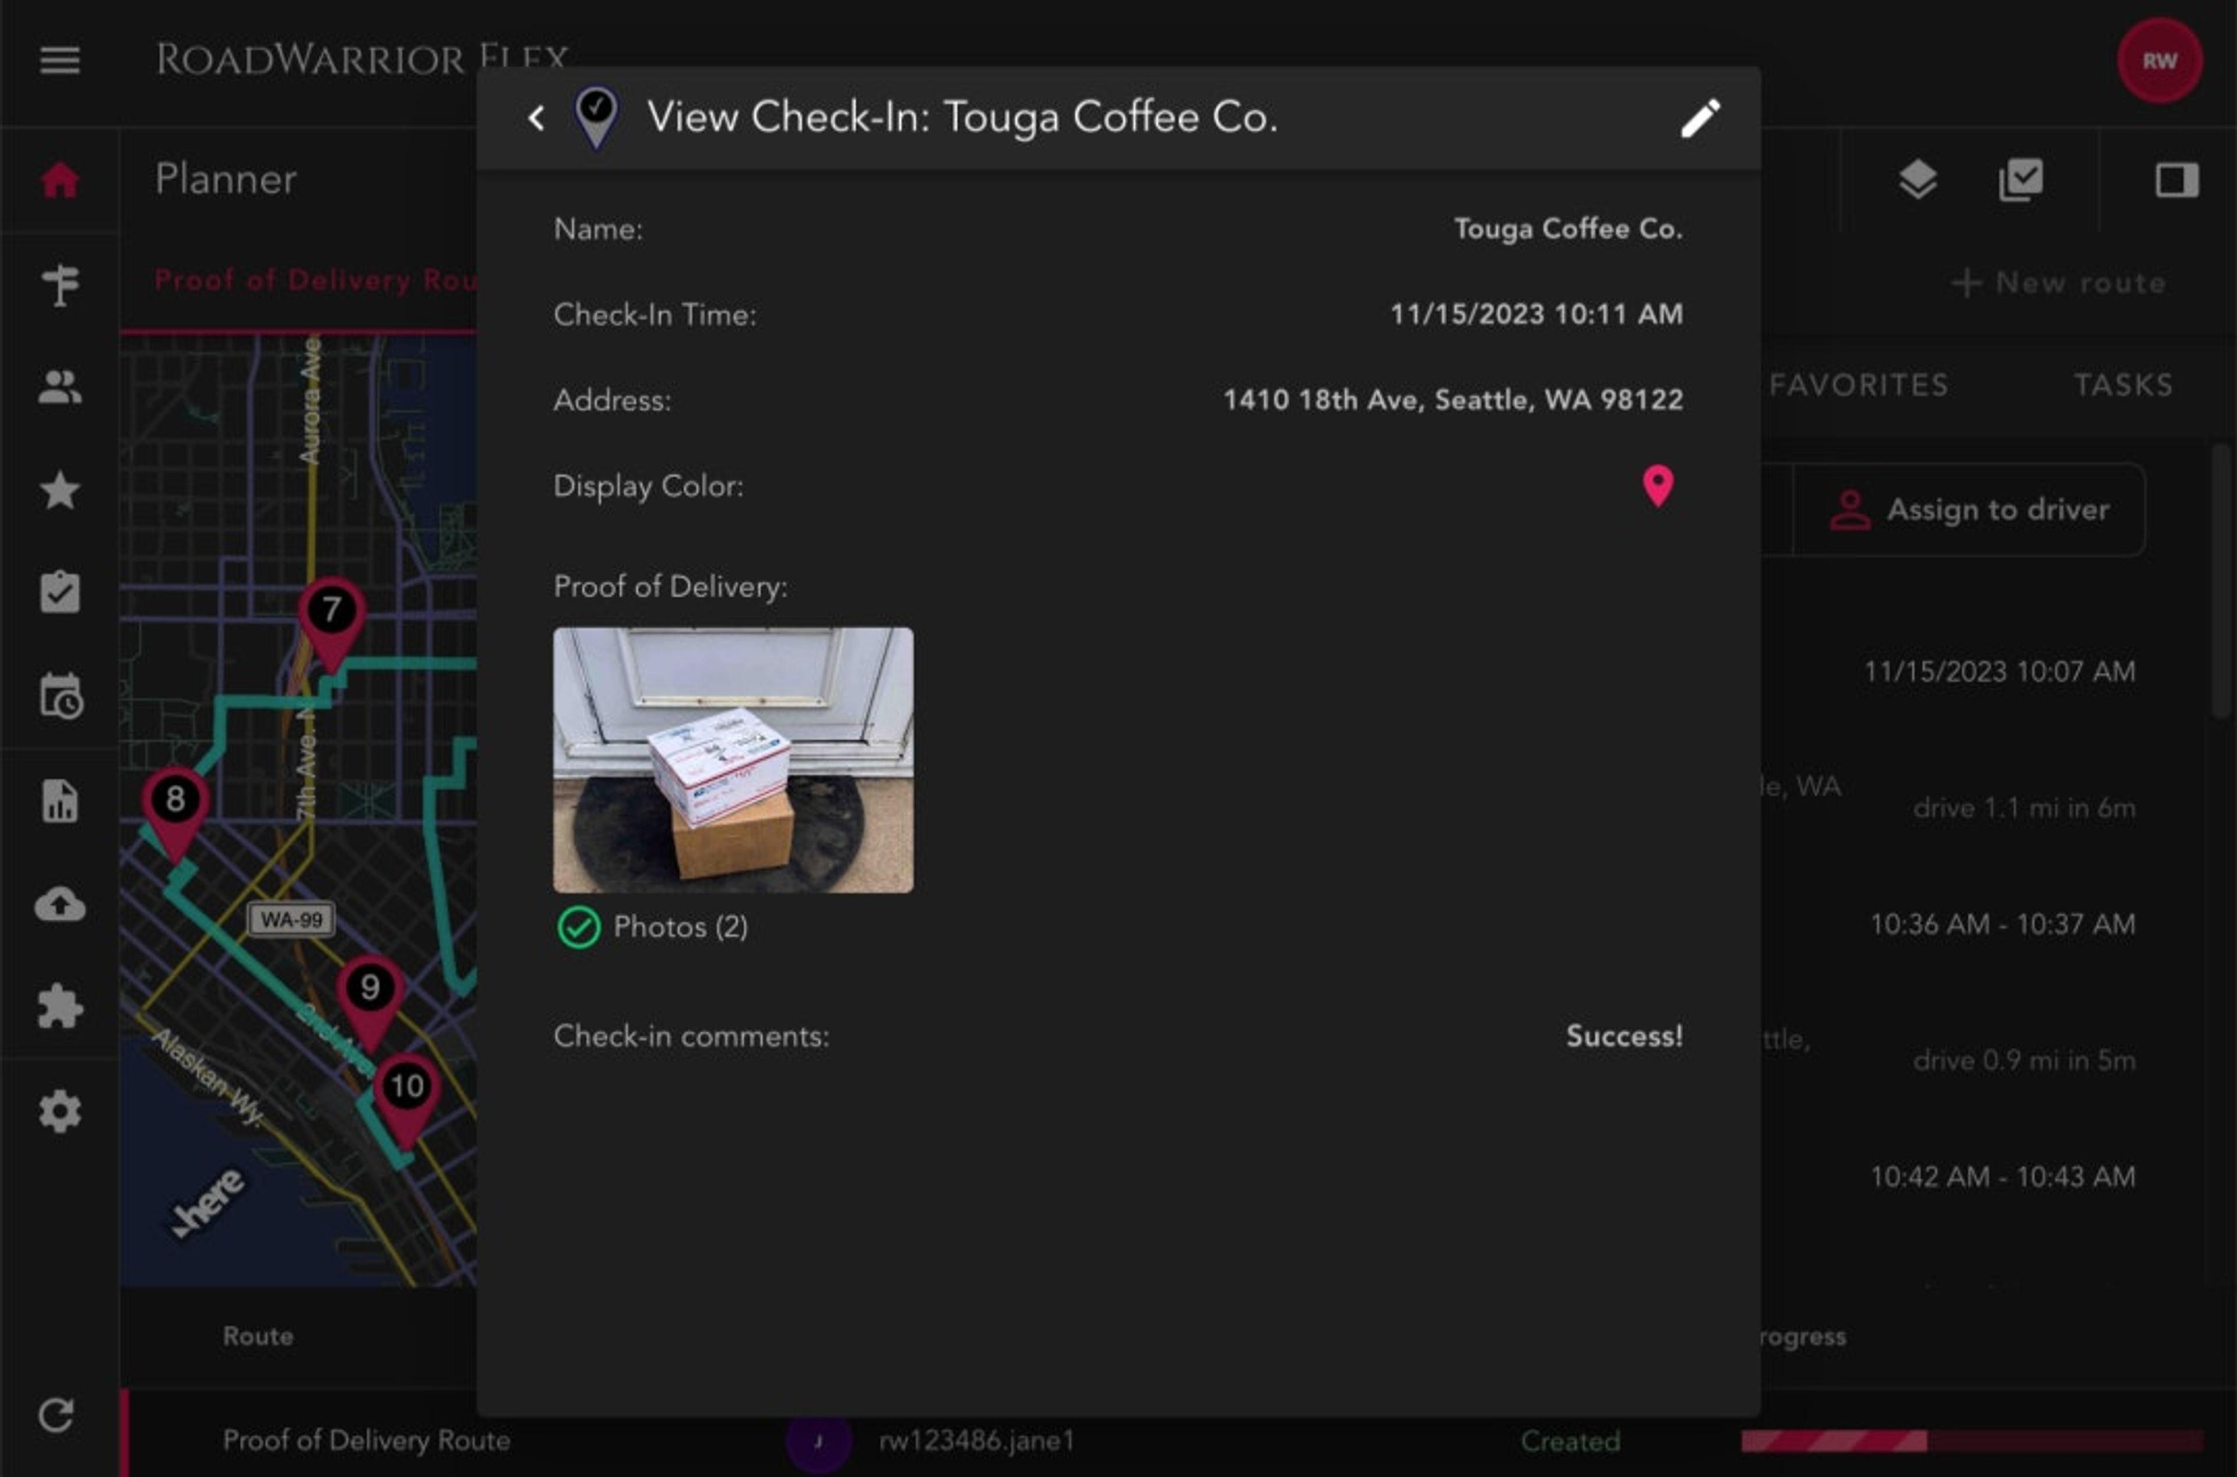Click the green Photos check circle

pos(578,927)
